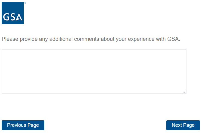Click the white "GSA" letters in the logo
The height and width of the screenshot is (133, 203).
(12, 18)
